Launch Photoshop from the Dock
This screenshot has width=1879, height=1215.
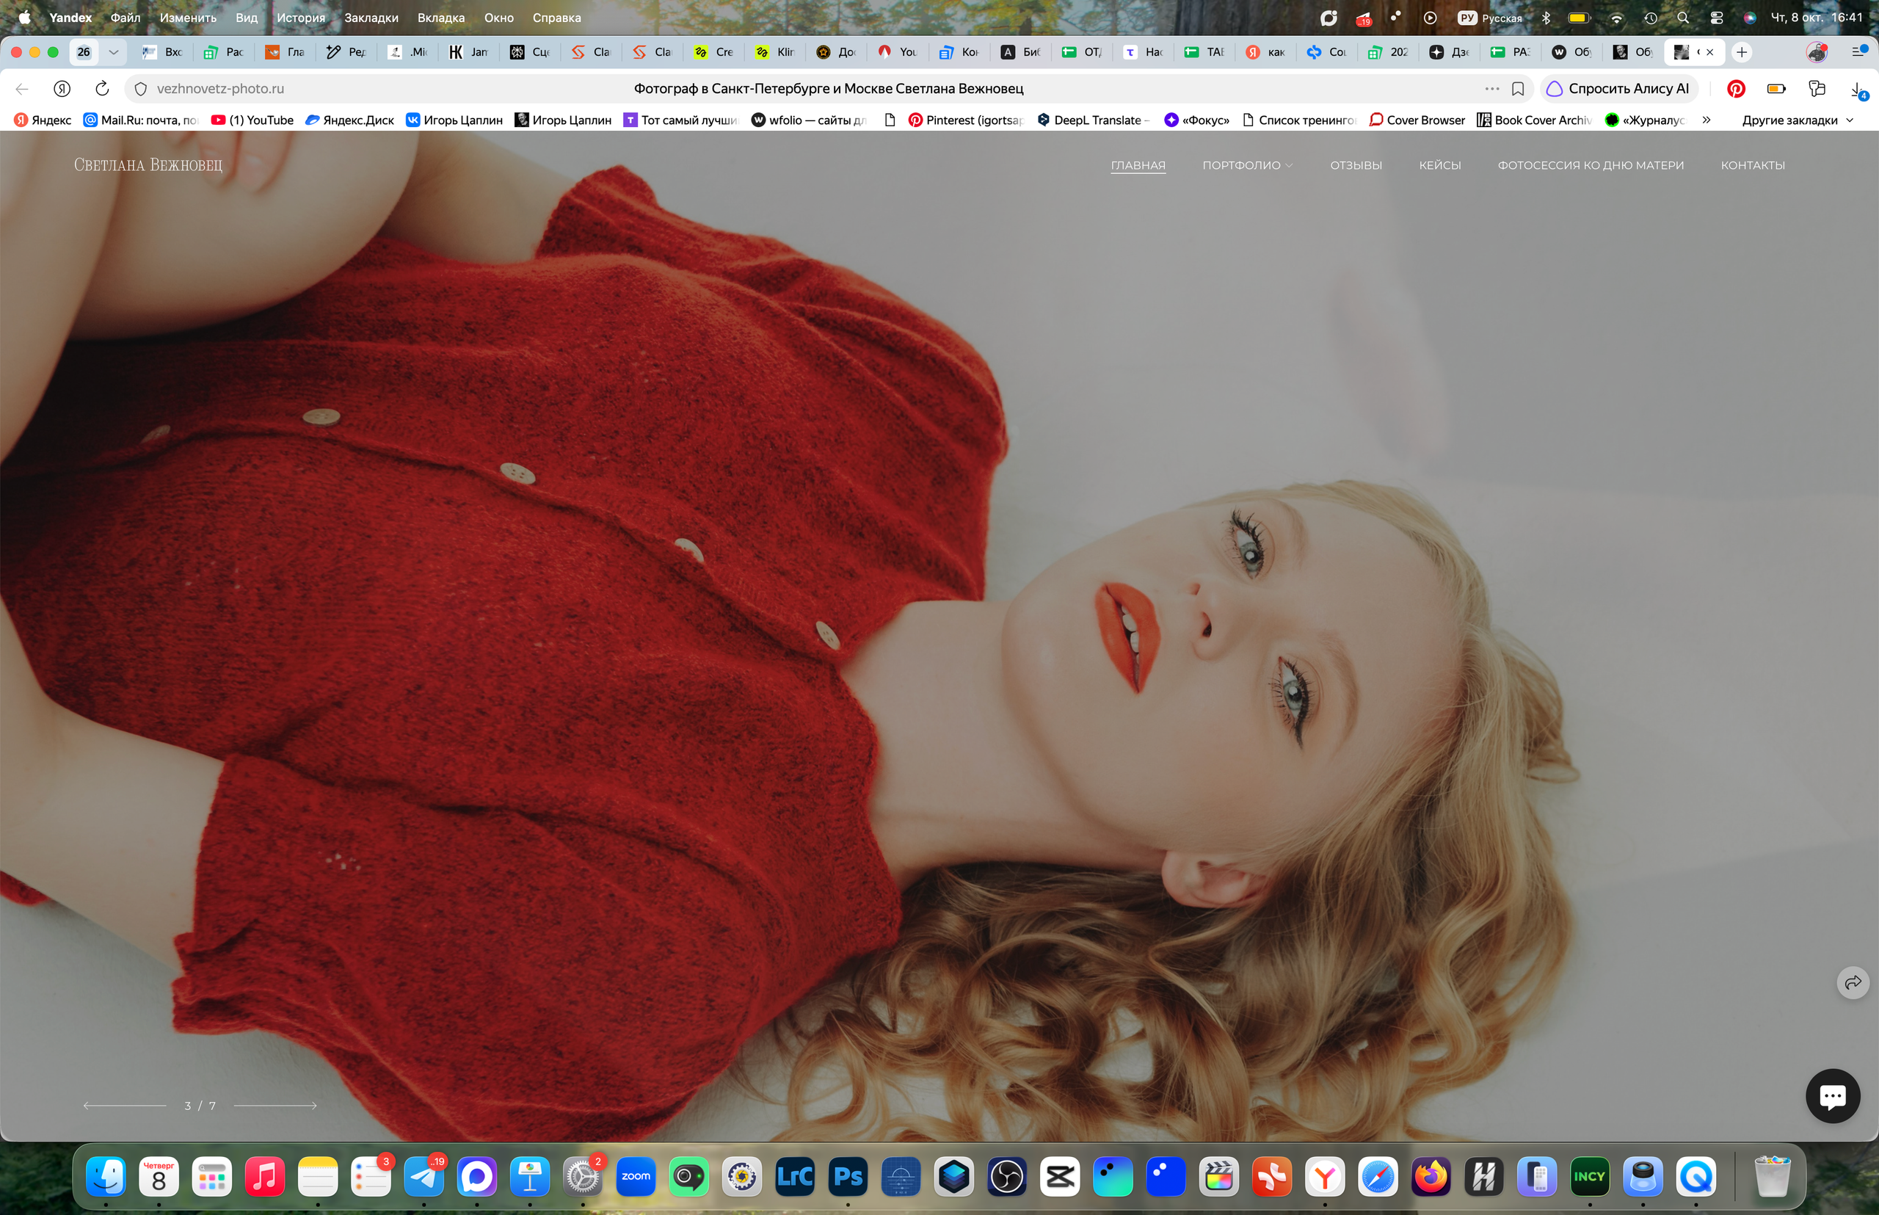[848, 1177]
